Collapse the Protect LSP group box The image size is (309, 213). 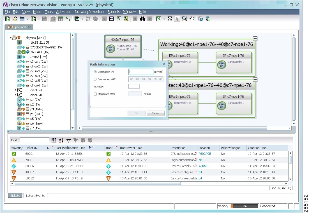(x=255, y=79)
